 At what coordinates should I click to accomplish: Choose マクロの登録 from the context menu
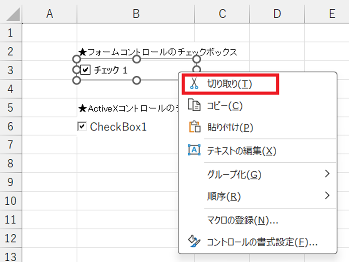[x=242, y=220]
